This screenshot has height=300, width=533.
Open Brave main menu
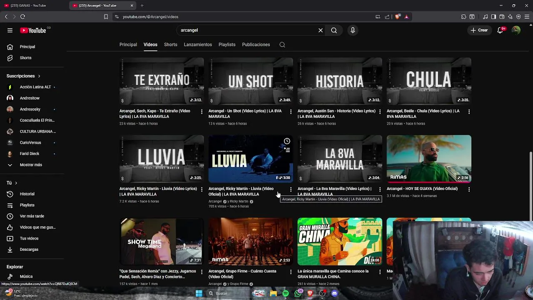pyautogui.click(x=527, y=17)
